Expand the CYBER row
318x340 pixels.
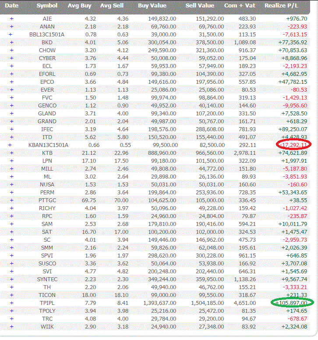12,58
